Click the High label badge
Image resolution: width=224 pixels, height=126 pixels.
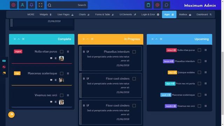pyautogui.click(x=17, y=73)
